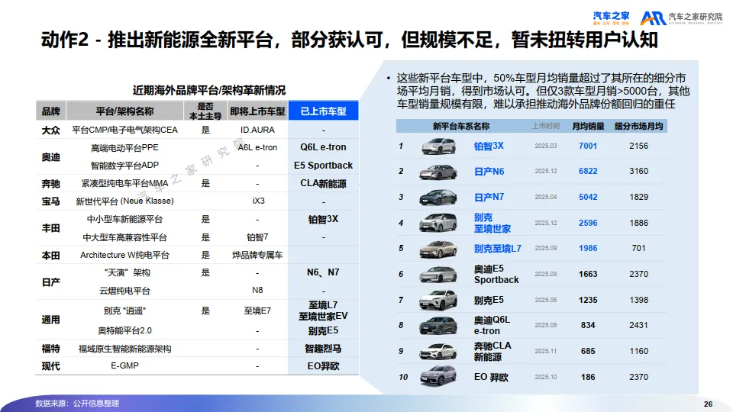Click the 烨品牌专属车 cell
733x412 pixels.
[x=257, y=255]
